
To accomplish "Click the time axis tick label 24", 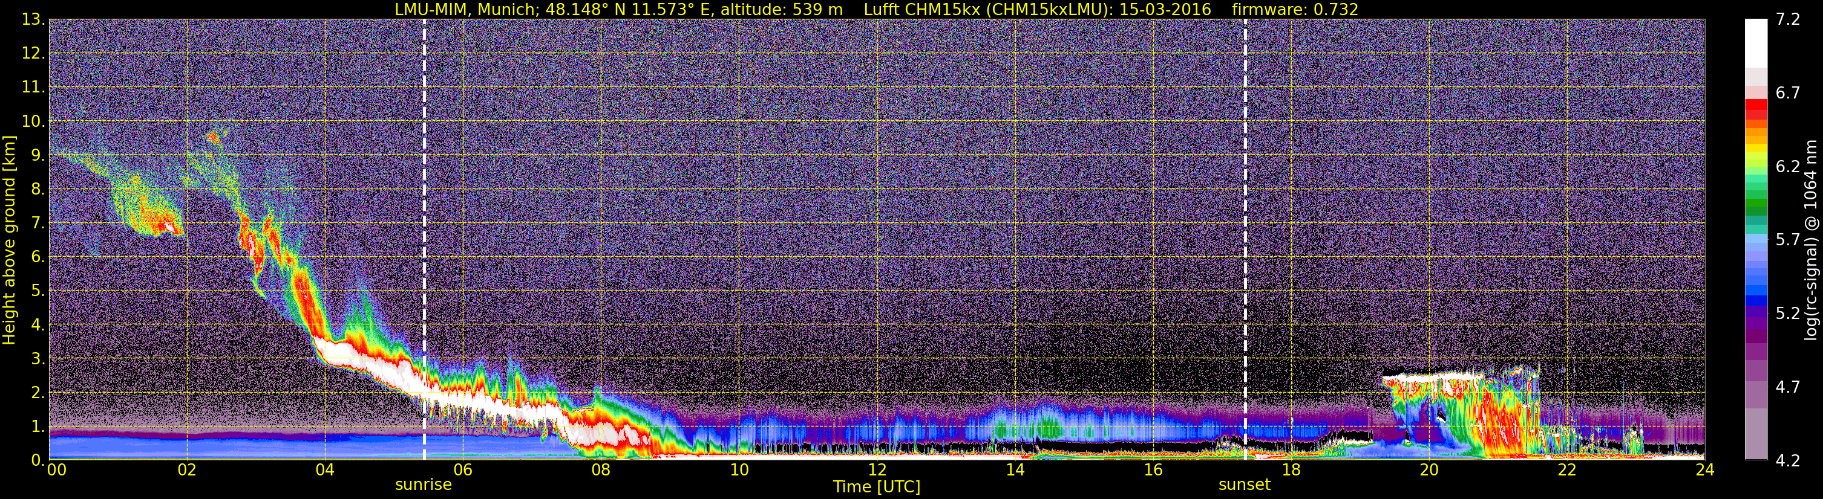I will coord(1705,470).
